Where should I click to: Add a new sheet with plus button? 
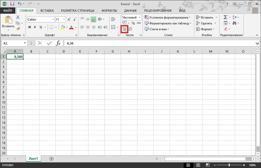pyautogui.click(x=52, y=159)
